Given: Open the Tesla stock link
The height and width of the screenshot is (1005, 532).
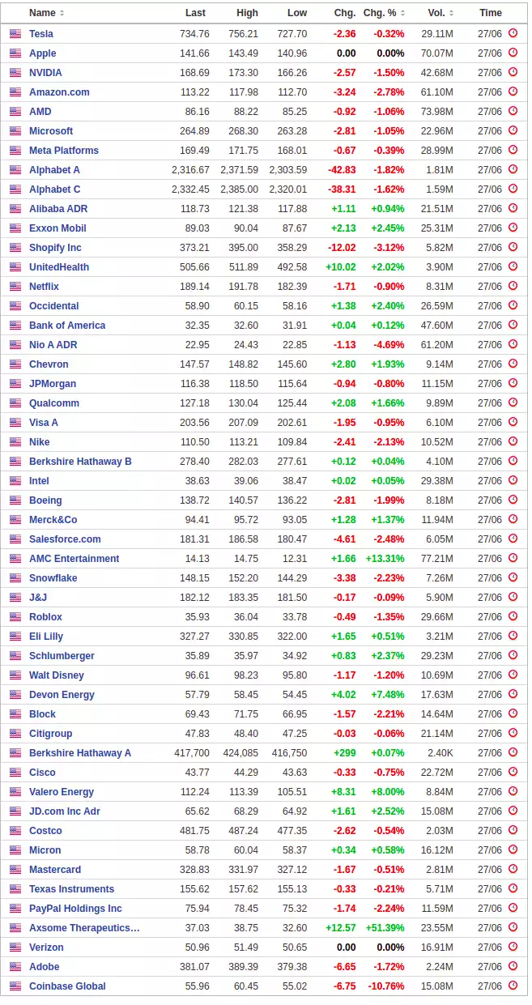Looking at the screenshot, I should (41, 34).
